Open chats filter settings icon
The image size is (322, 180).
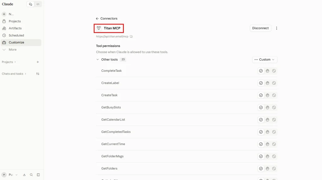click(x=38, y=74)
